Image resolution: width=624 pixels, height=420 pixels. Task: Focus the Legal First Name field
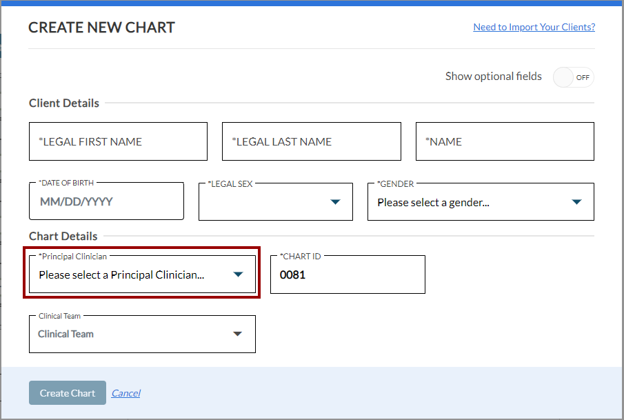[118, 141]
